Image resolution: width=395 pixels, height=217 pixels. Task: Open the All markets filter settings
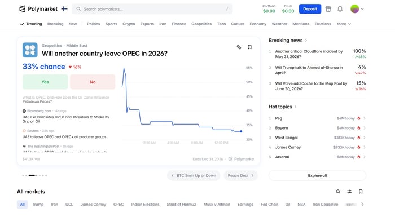(x=349, y=192)
